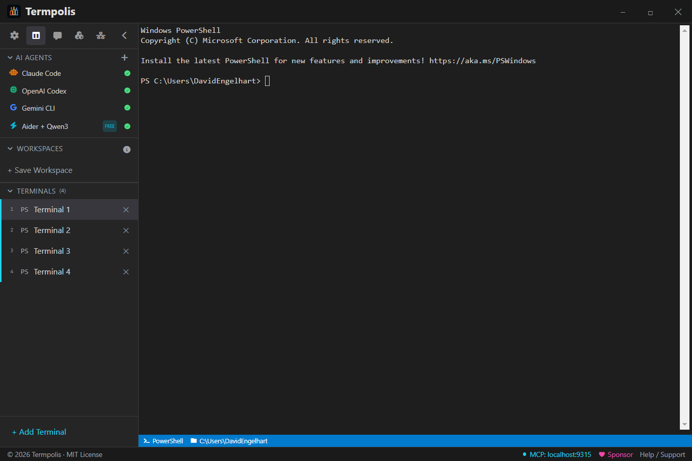
Task: Open the chat panel icon
Action: [x=57, y=35]
